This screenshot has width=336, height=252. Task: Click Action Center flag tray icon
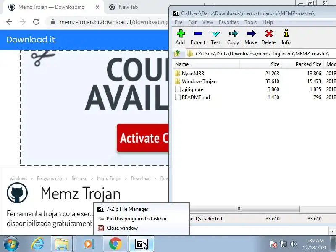(x=273, y=244)
